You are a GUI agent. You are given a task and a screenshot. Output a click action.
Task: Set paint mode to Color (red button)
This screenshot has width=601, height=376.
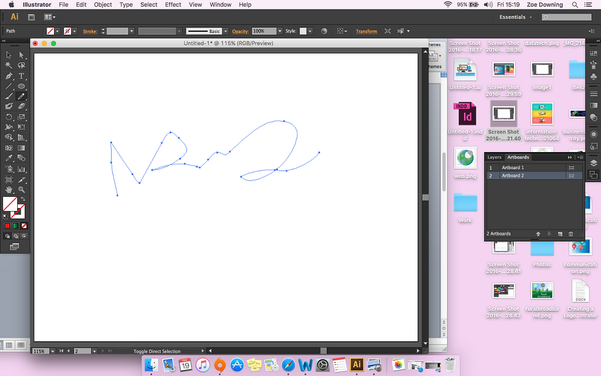pyautogui.click(x=7, y=226)
